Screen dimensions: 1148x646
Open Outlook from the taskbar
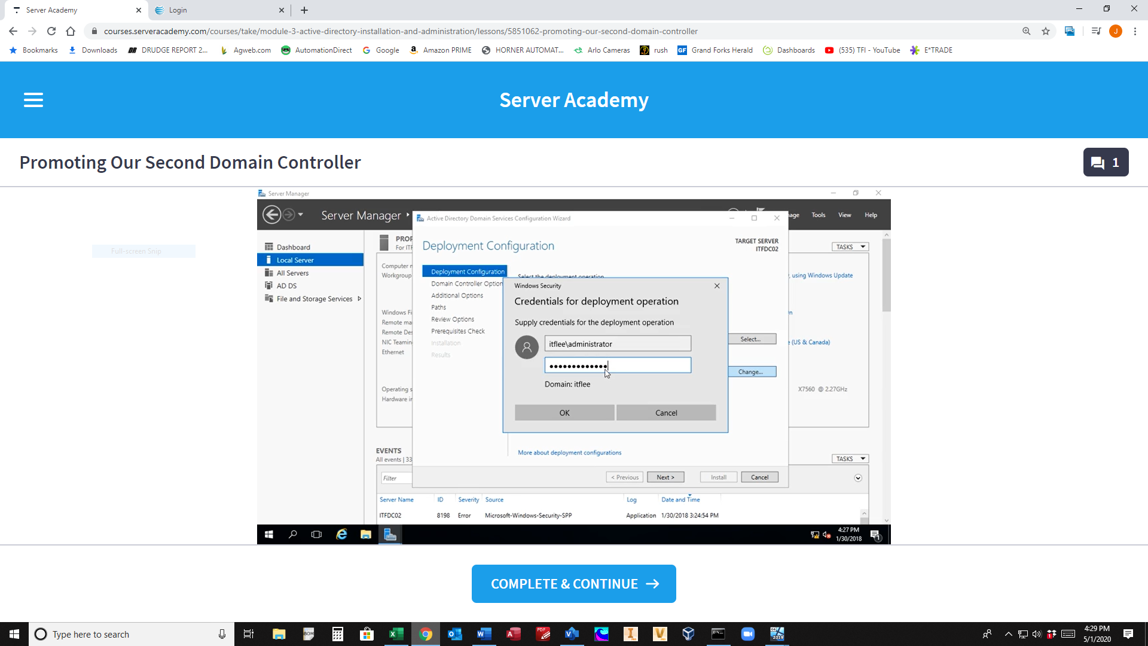click(454, 634)
